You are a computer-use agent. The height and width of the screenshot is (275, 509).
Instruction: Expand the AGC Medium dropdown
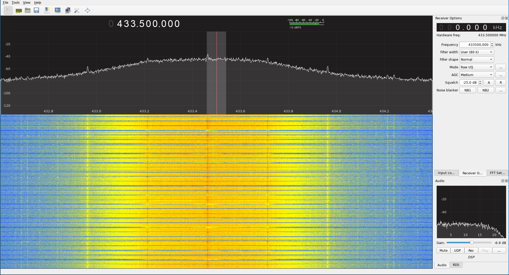[x=477, y=75]
